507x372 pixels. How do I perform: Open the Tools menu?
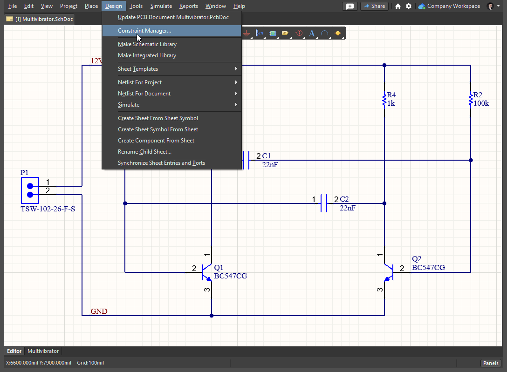click(x=136, y=6)
